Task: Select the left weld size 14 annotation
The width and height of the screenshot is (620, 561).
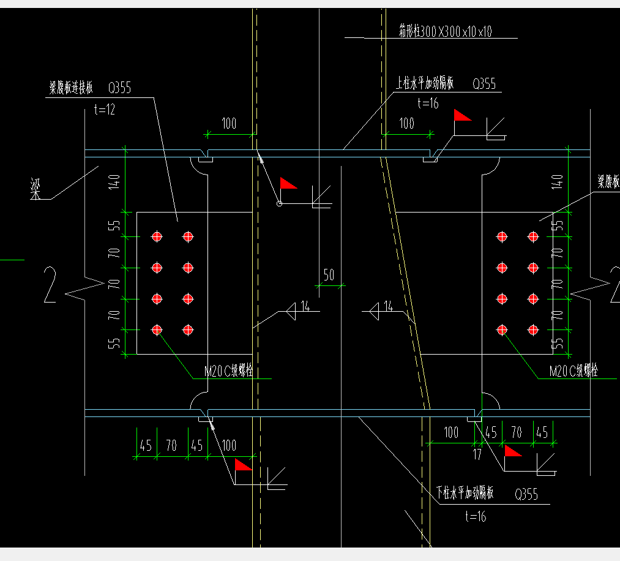Action: click(x=305, y=306)
